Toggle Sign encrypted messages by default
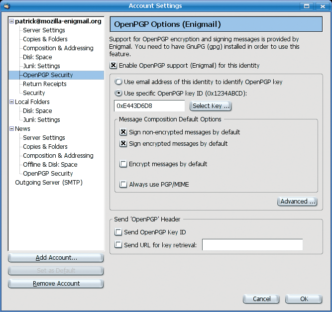The height and width of the screenshot is (312, 332). [x=123, y=143]
